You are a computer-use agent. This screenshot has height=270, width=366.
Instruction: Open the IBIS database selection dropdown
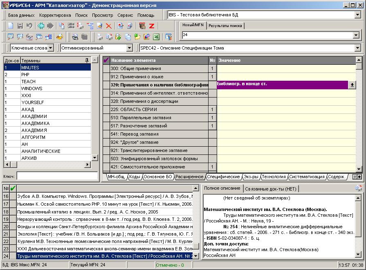tap(357, 15)
